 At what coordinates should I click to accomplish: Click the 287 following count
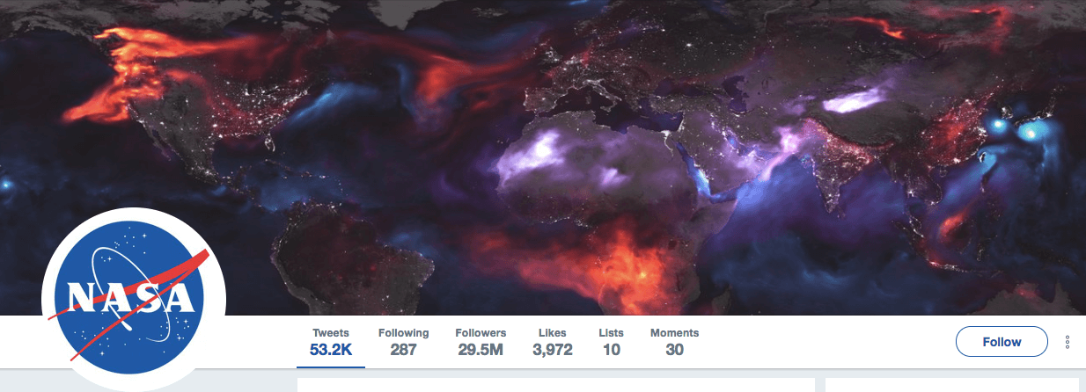(x=403, y=350)
